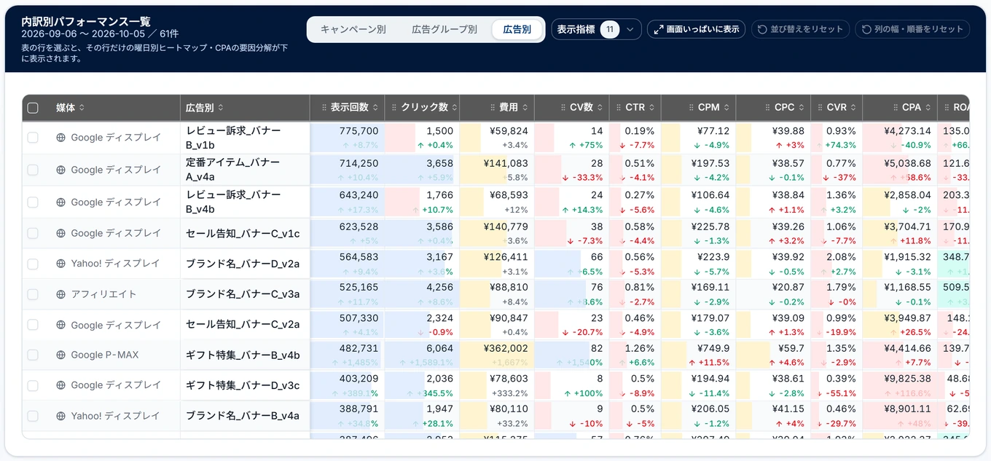Check the レビュー訴求_バナーB_v1b row checkbox
Screen dimensions: 991x461
[x=33, y=138]
